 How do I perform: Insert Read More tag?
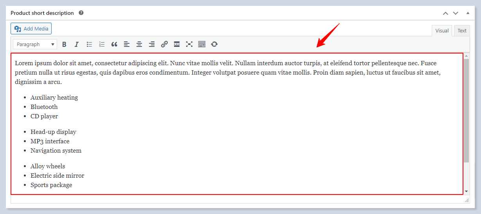pyautogui.click(x=177, y=45)
